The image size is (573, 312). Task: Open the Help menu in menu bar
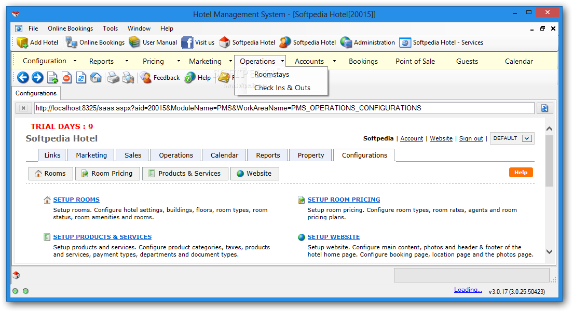click(x=167, y=29)
